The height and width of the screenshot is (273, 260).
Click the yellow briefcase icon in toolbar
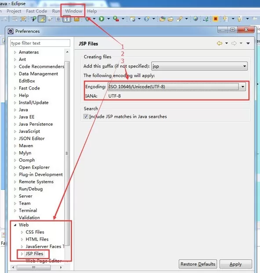point(76,19)
